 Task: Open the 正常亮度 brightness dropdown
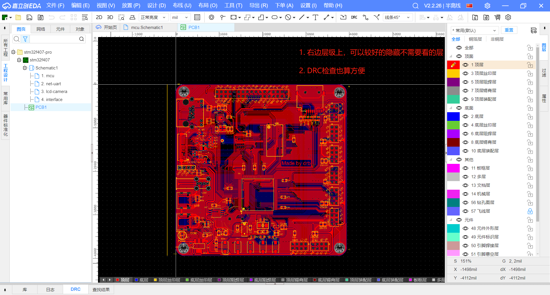click(x=153, y=18)
